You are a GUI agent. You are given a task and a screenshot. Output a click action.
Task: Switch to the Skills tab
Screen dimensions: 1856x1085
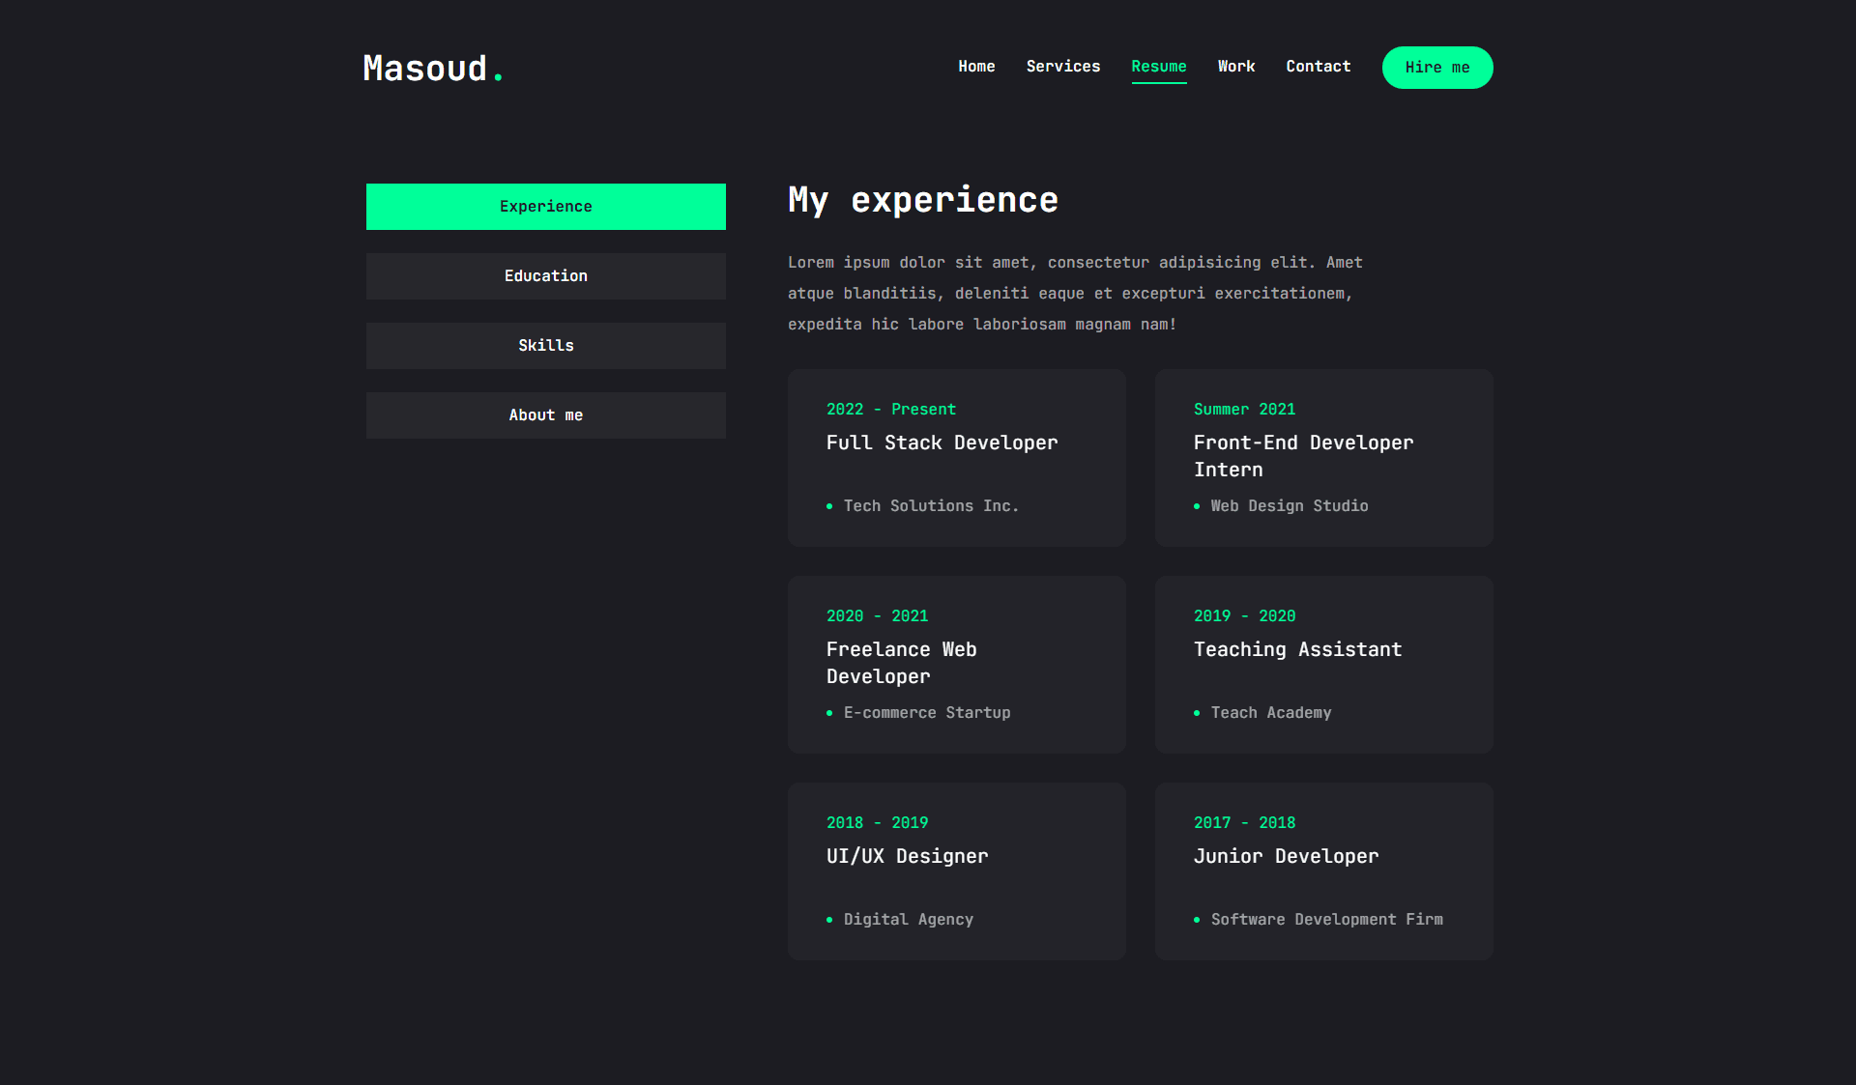click(x=546, y=346)
